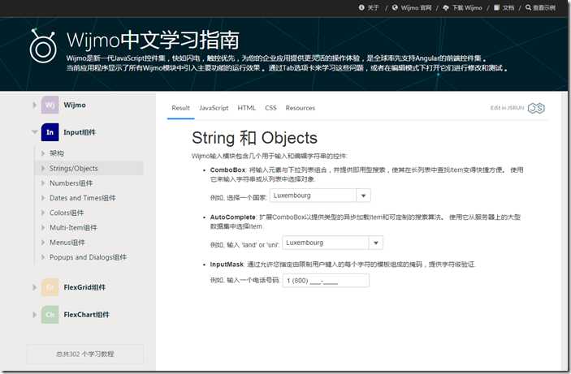Click the Input组件 section label
The height and width of the screenshot is (374, 571).
[80, 132]
